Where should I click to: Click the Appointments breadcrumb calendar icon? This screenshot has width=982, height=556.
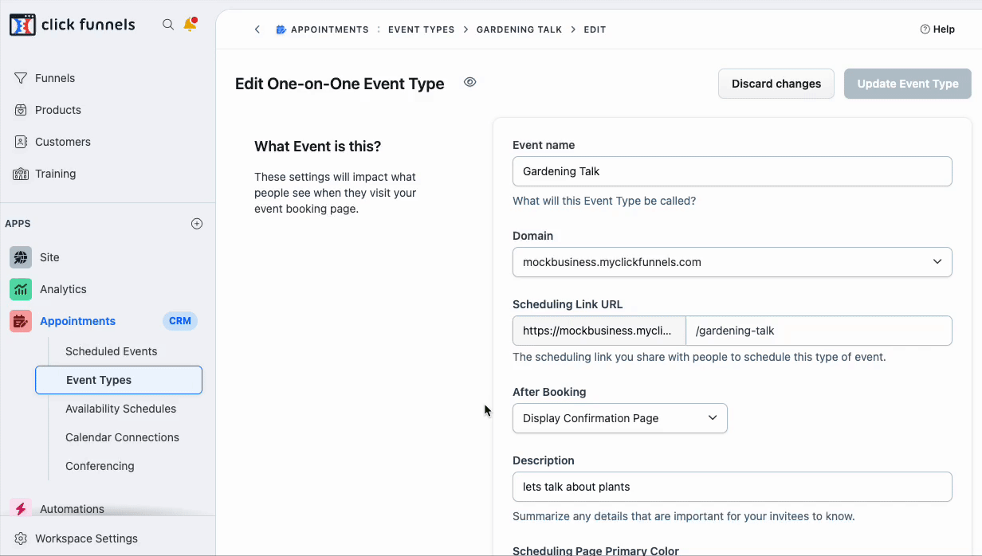[x=281, y=29]
